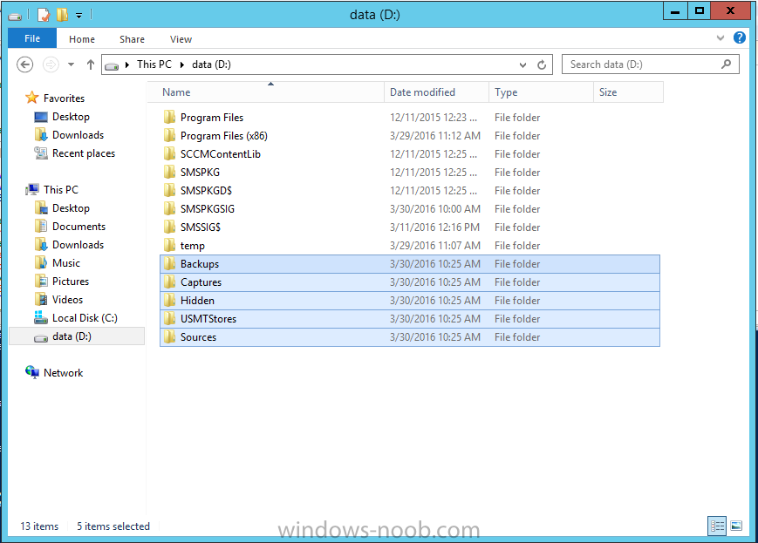Select Desktop under Favorites

point(71,117)
